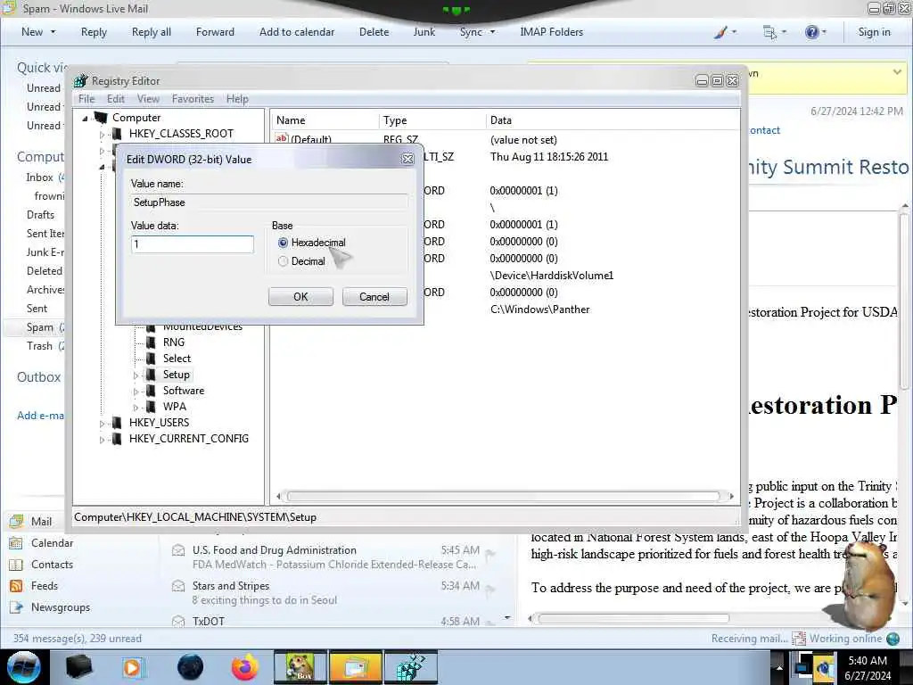Click OK in Edit DWORD dialog
The width and height of the screenshot is (913, 685).
click(300, 296)
